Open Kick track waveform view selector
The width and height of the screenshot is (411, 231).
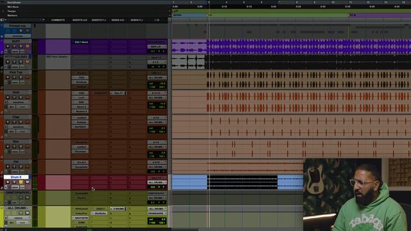(x=20, y=102)
